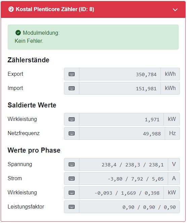
Task: Click the keyboard icon in the Netzfrequenz row
Action: 72,133
